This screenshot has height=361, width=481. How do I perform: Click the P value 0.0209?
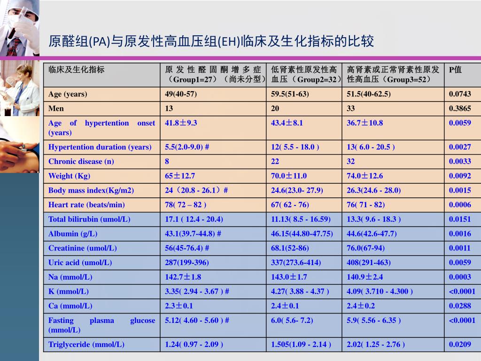click(460, 345)
